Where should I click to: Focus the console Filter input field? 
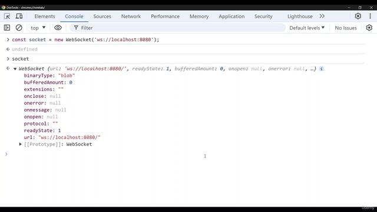[x=177, y=28]
